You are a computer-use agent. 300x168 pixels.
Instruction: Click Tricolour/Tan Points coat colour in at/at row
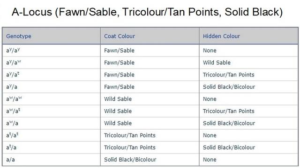tap(130, 135)
